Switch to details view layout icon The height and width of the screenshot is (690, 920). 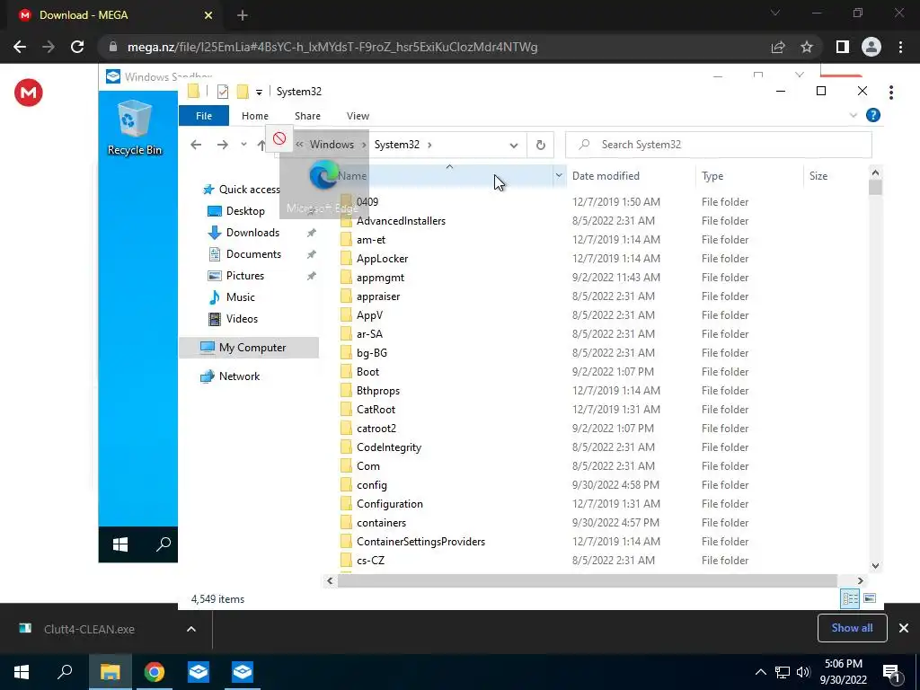pos(850,598)
